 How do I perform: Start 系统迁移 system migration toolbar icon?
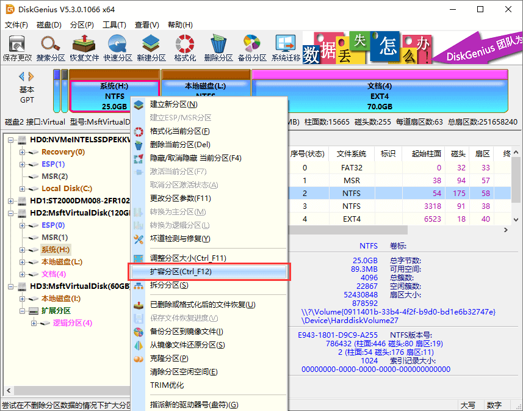point(284,46)
